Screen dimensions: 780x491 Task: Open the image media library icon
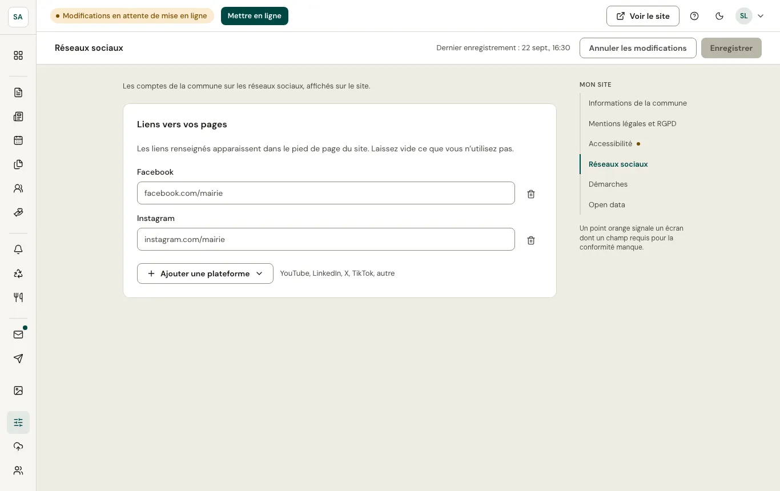[x=18, y=391]
